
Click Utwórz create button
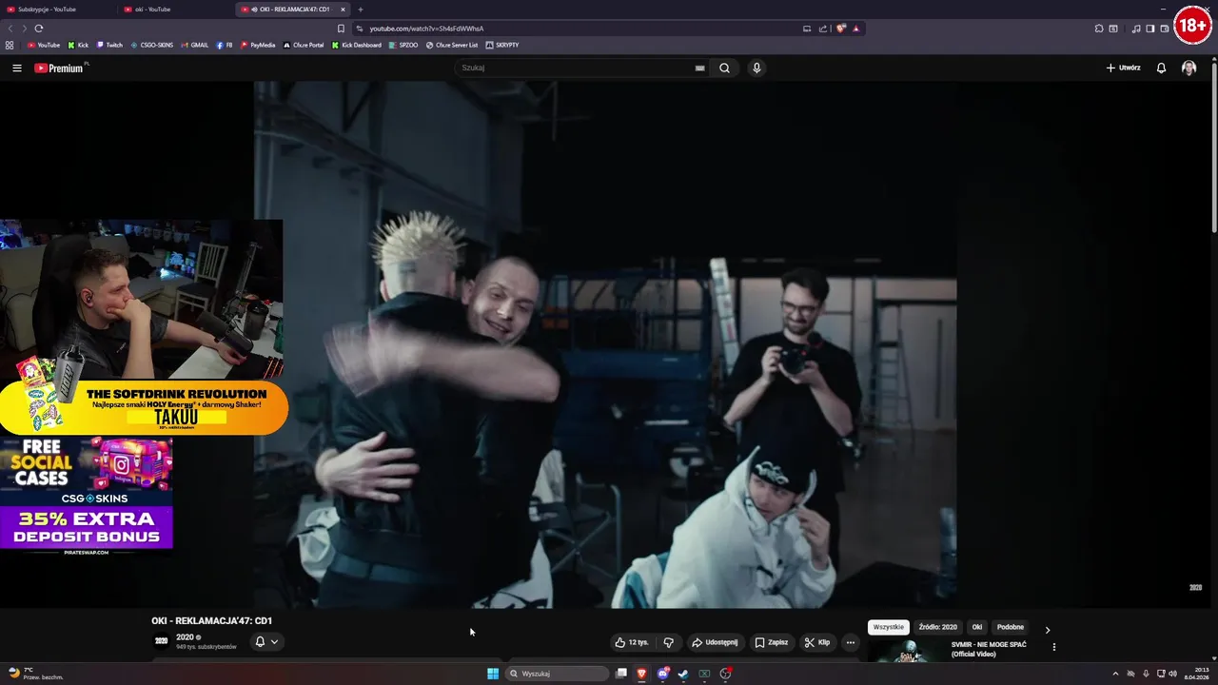coord(1123,68)
